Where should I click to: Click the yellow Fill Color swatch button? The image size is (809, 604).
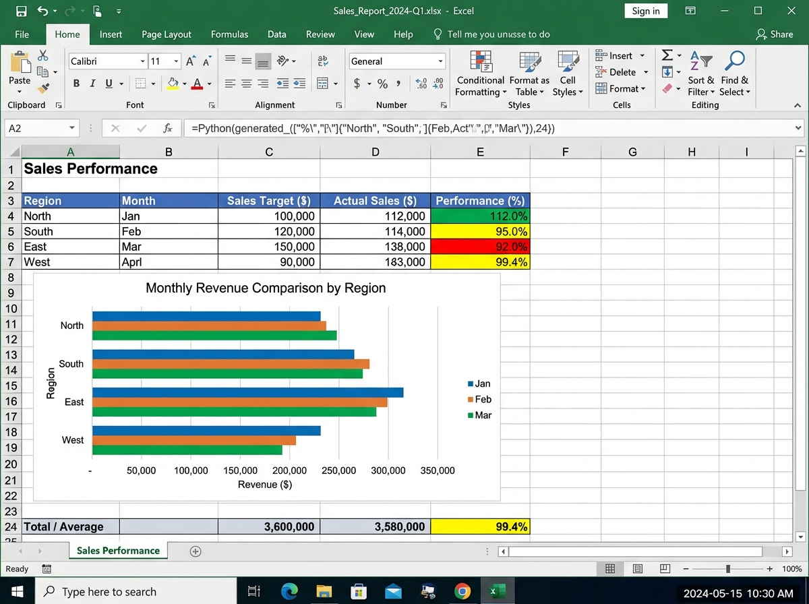click(x=173, y=84)
